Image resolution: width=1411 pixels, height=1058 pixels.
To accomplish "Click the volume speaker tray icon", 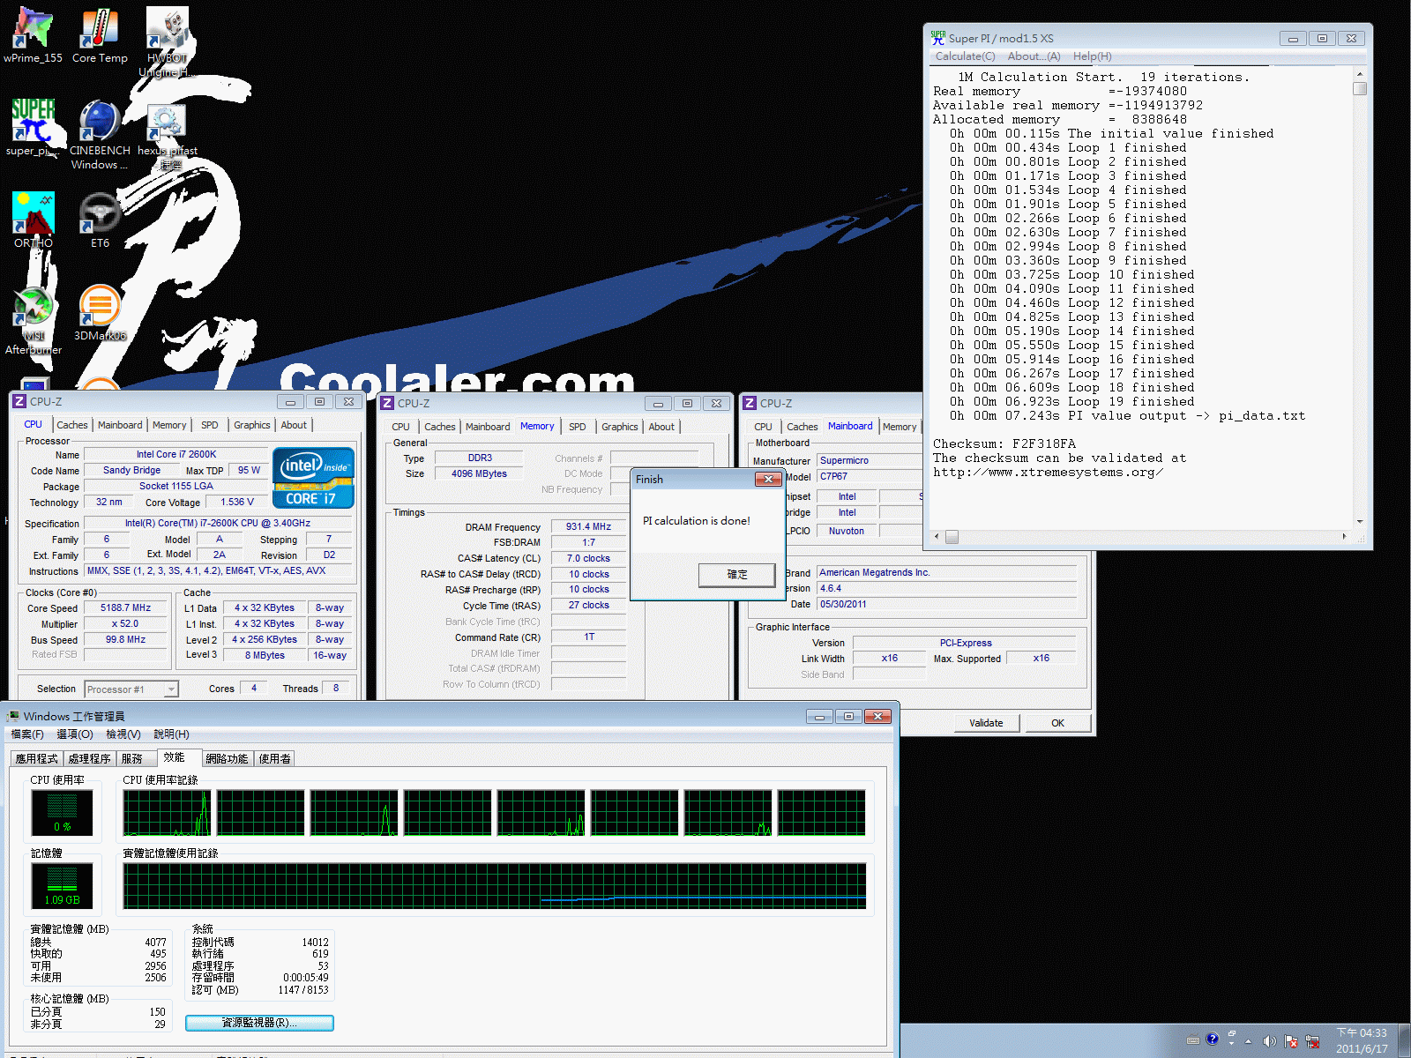I will pos(1269,1040).
